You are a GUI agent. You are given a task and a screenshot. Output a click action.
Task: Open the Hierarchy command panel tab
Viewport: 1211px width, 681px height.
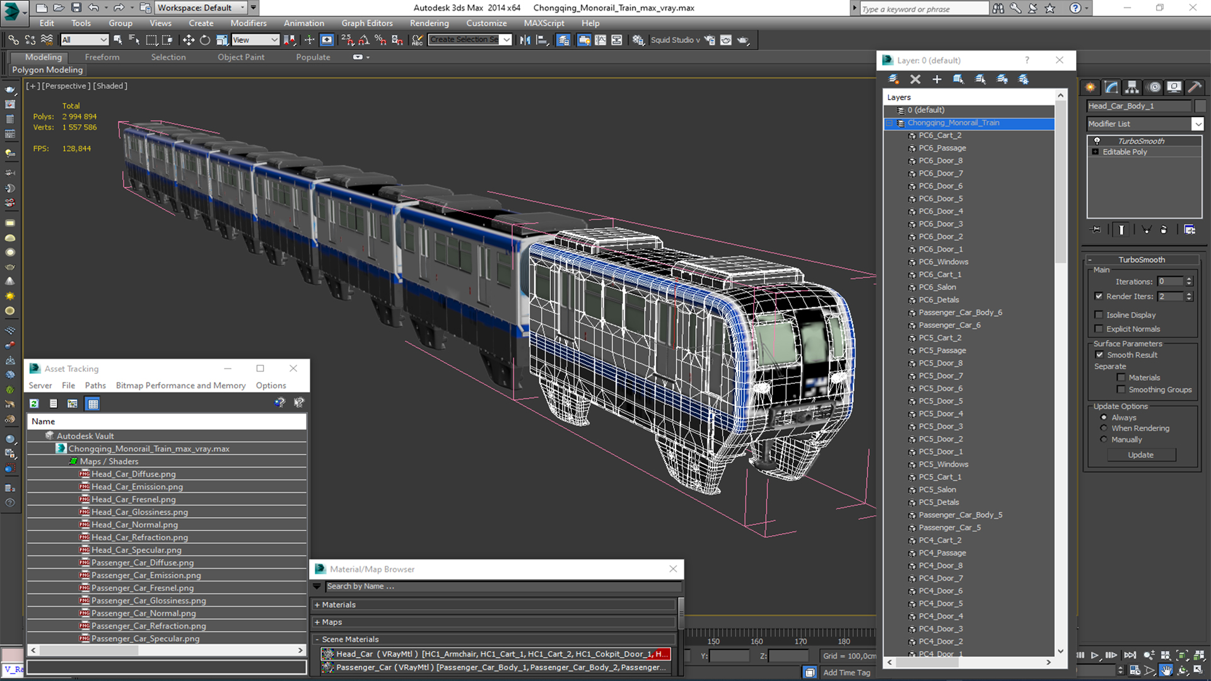point(1132,87)
